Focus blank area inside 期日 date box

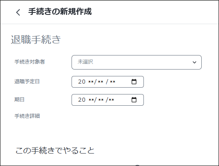(x=123, y=100)
